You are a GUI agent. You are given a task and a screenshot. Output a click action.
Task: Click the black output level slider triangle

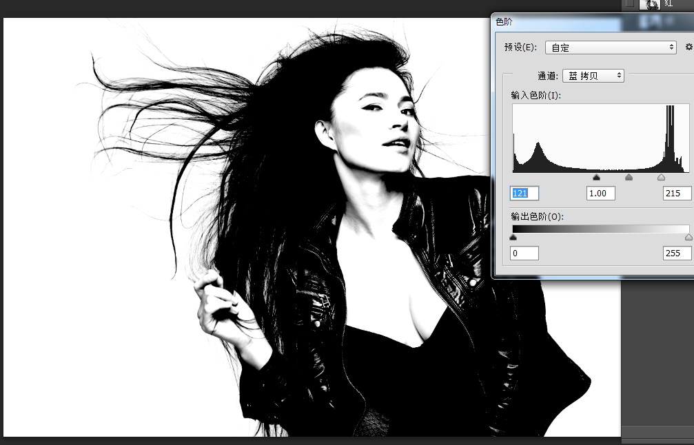[x=513, y=238]
